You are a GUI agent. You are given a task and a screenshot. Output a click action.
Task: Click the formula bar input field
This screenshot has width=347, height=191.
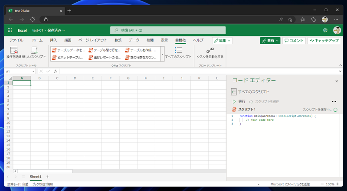pyautogui.click(x=199, y=71)
